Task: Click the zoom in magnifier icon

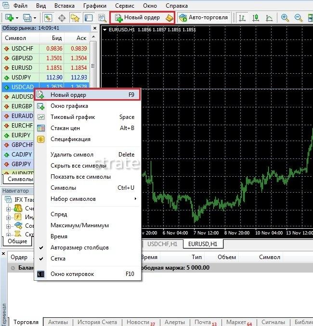Action: (x=285, y=18)
